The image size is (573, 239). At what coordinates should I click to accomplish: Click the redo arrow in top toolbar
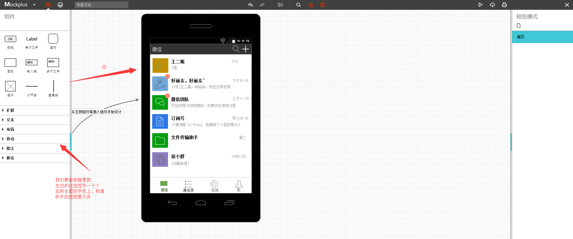click(262, 5)
